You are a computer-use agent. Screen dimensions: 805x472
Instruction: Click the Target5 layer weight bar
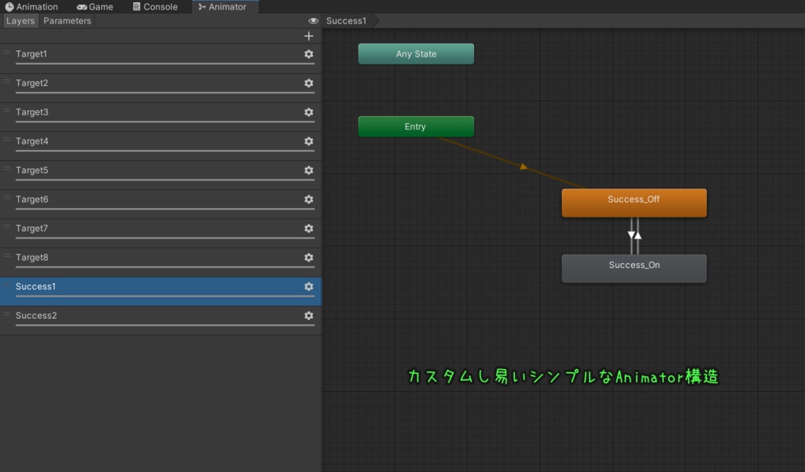point(165,180)
